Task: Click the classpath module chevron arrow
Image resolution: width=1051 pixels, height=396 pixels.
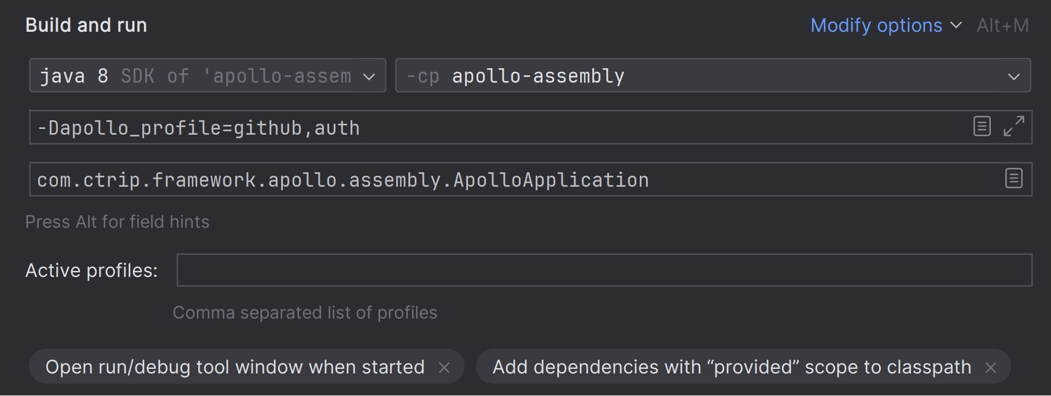Action: tap(1013, 76)
